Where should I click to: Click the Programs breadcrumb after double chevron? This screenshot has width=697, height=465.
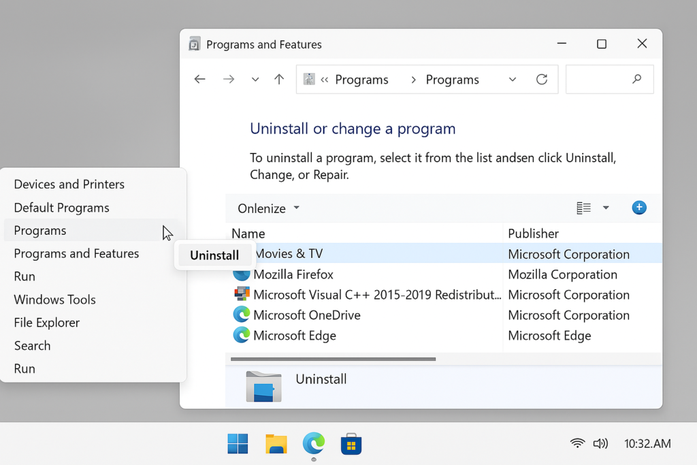361,80
